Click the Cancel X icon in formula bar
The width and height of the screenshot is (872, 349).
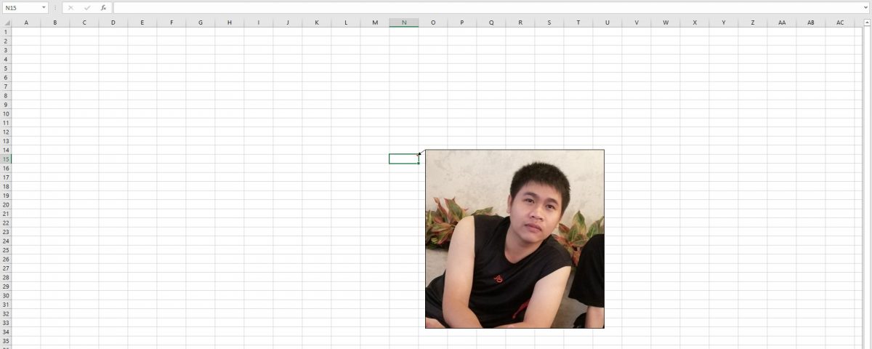coord(70,8)
